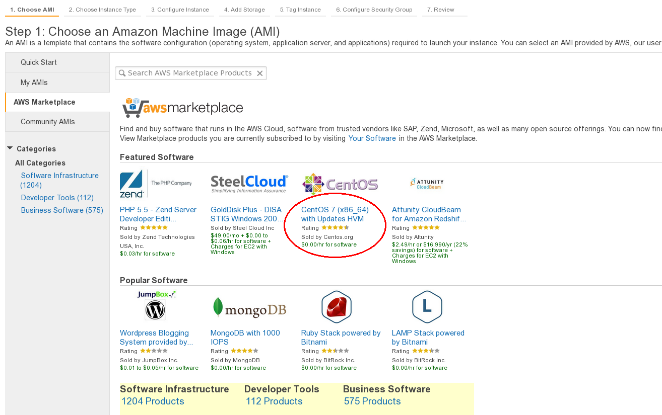Go to step 1. Choose AMI tab

click(x=32, y=10)
